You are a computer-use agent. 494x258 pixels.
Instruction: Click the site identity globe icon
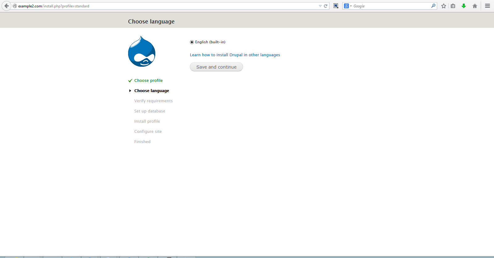[x=15, y=6]
